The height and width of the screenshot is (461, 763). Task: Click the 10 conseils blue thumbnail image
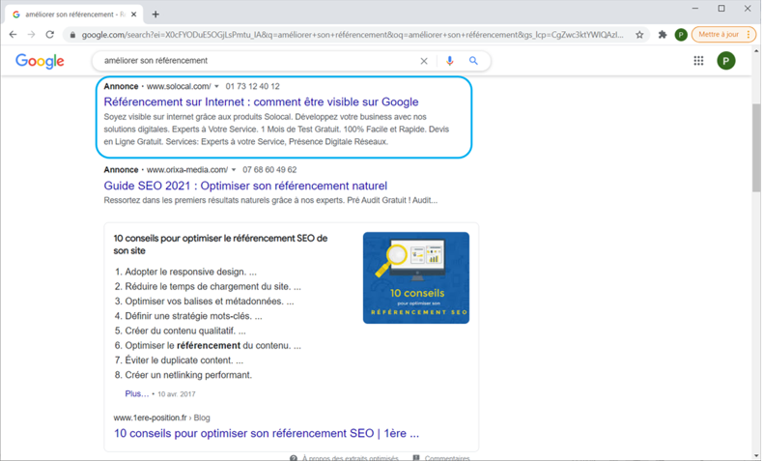point(416,277)
